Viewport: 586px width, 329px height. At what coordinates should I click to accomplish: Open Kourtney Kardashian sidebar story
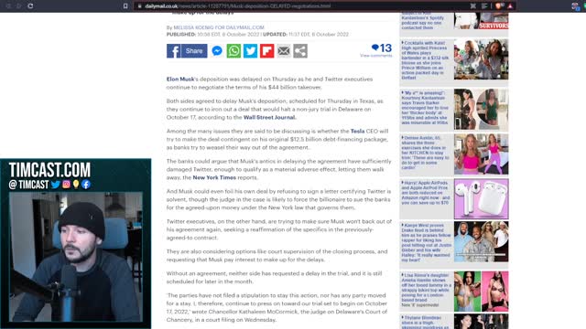click(x=425, y=108)
